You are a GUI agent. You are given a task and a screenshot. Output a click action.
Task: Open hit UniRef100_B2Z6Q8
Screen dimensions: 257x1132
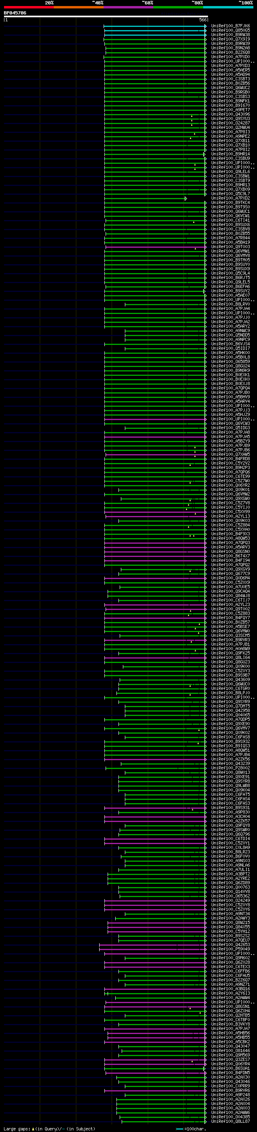[230, 52]
